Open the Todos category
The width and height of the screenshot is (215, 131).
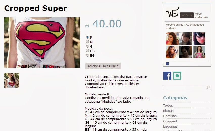168,105
